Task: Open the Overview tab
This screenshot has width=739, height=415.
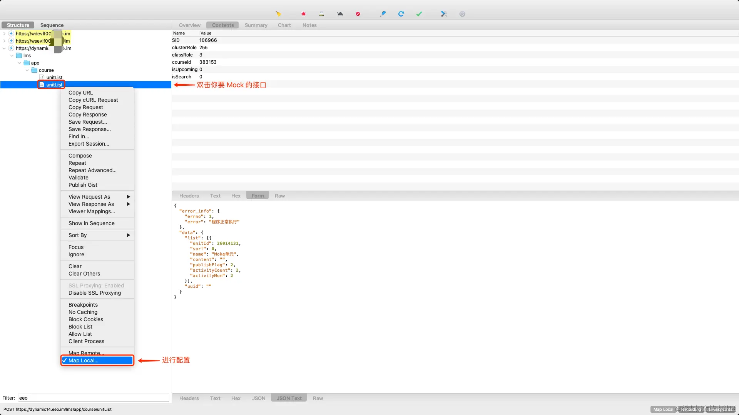Action: 190,25
